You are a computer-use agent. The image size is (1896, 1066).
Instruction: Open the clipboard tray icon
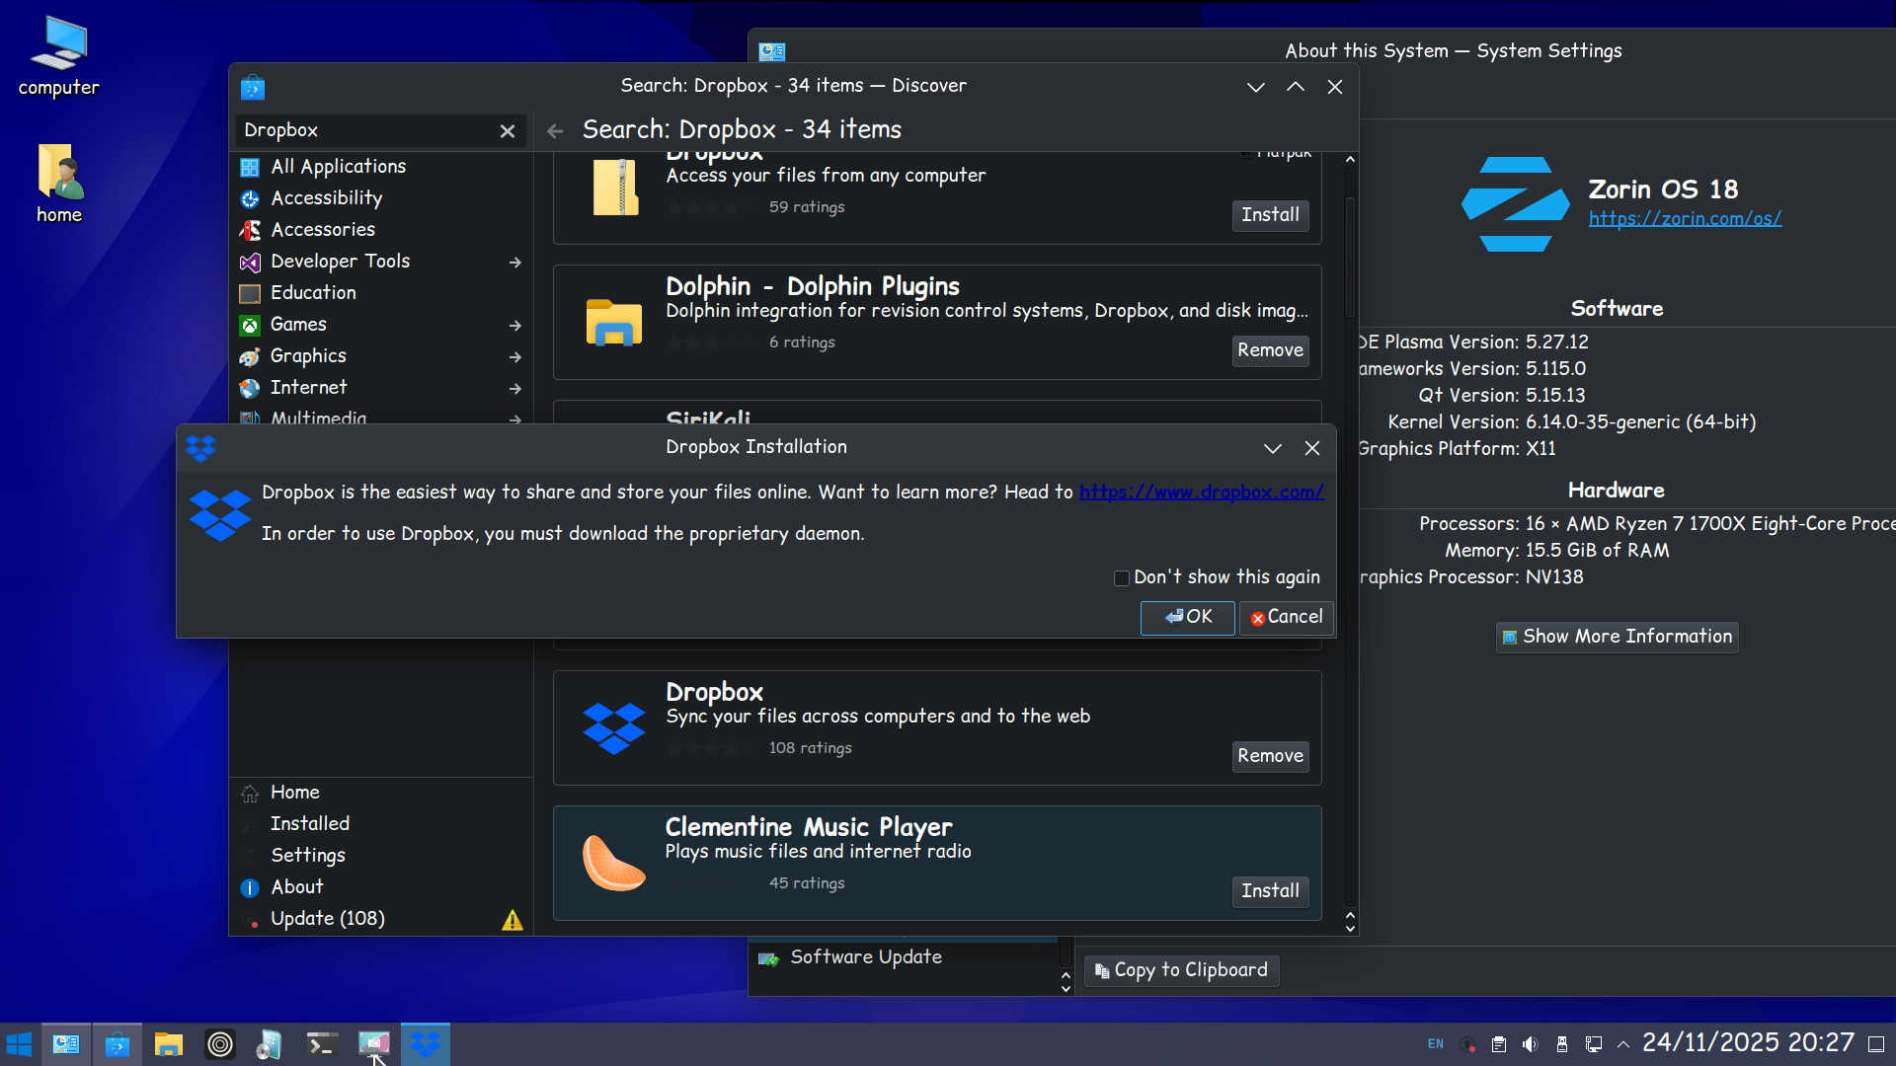tap(1498, 1044)
